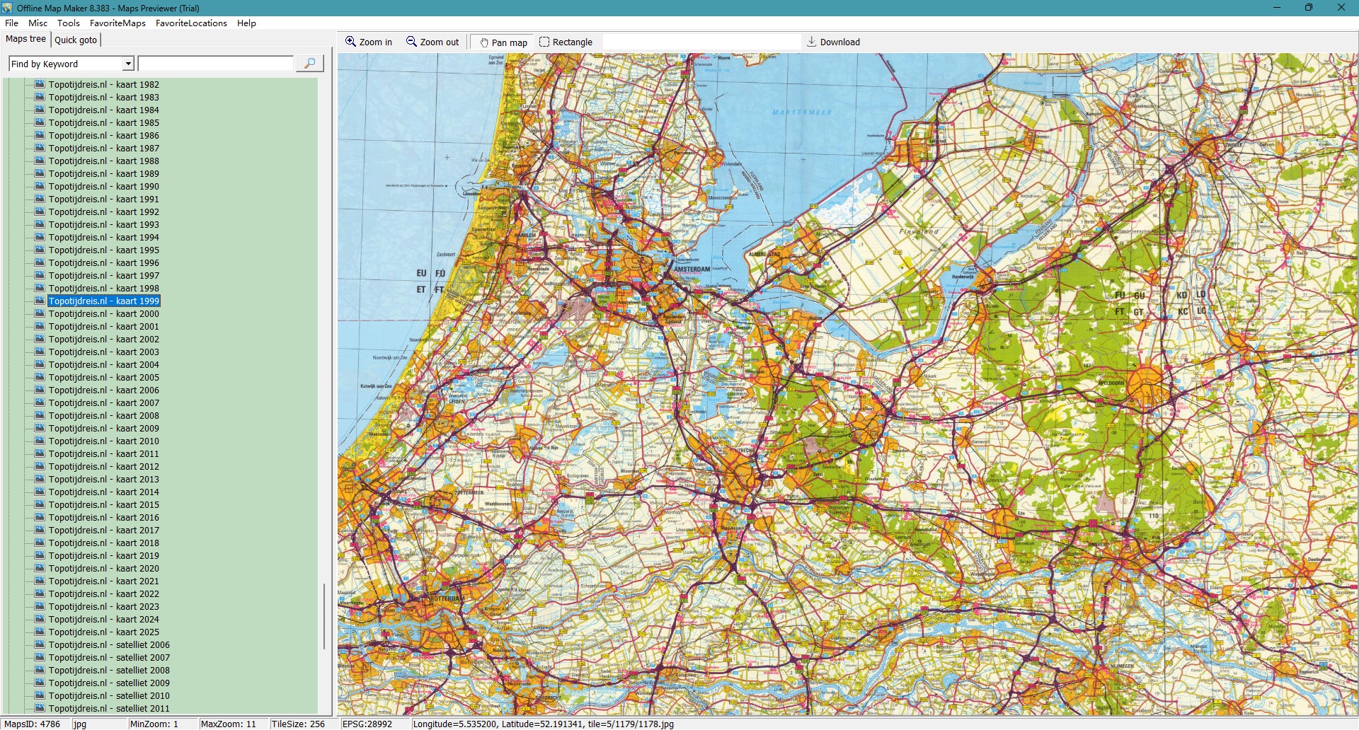Screen dimensions: 1359x730
Task: Click the map icon beside kaart 1990
Action: (40, 186)
